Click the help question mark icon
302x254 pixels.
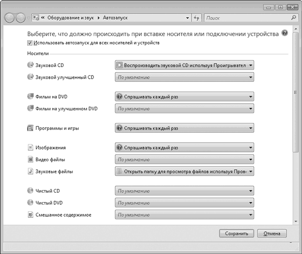pos(285,33)
